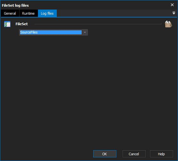
Task: Click the FileSet checklist icon
Action: point(7,24)
